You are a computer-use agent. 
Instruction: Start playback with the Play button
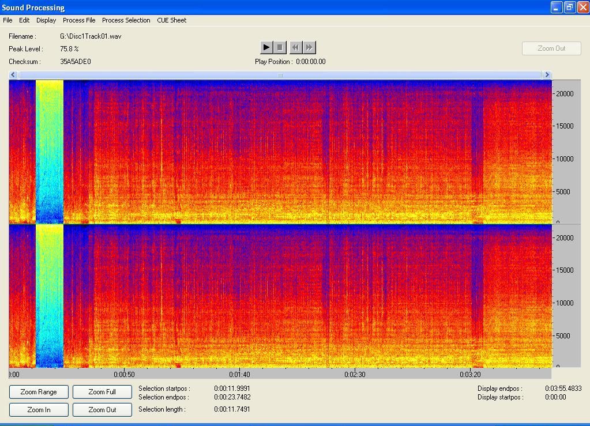(x=266, y=47)
